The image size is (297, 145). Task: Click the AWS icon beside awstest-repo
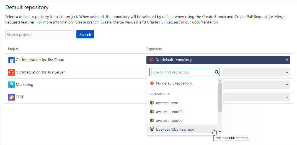click(x=152, y=103)
